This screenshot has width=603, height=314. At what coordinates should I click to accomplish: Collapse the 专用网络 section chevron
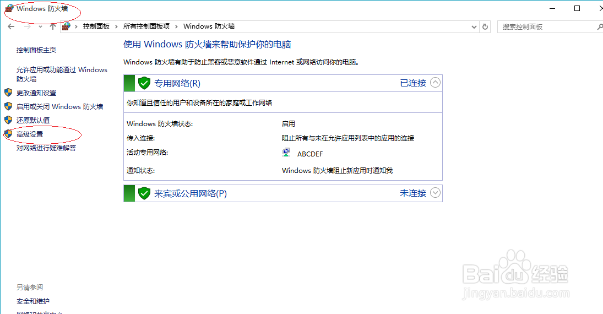click(435, 82)
